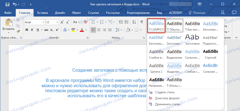This screenshot has width=240, height=111.
Task: Switch to the Вставка tab
Action: click(43, 13)
